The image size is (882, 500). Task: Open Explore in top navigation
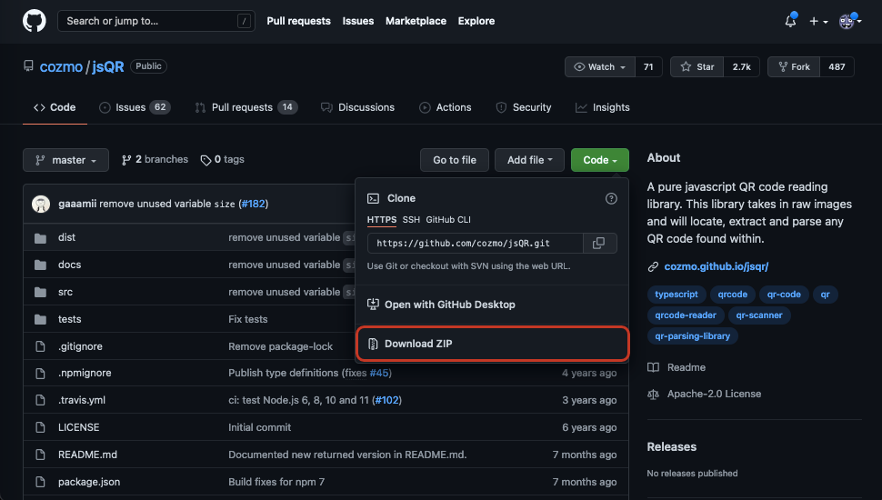coord(476,21)
